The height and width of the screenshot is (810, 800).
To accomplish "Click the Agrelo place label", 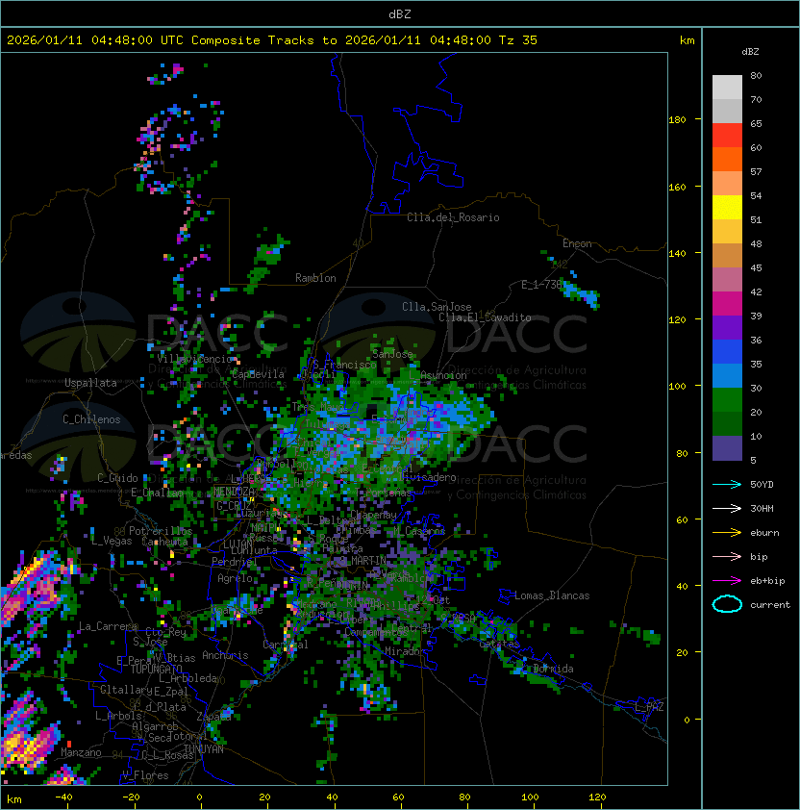I will [235, 578].
